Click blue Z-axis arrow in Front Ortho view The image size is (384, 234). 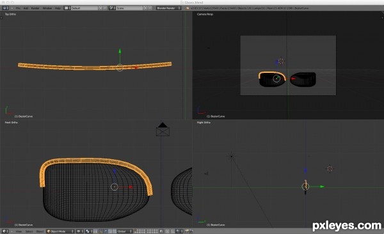(114, 171)
